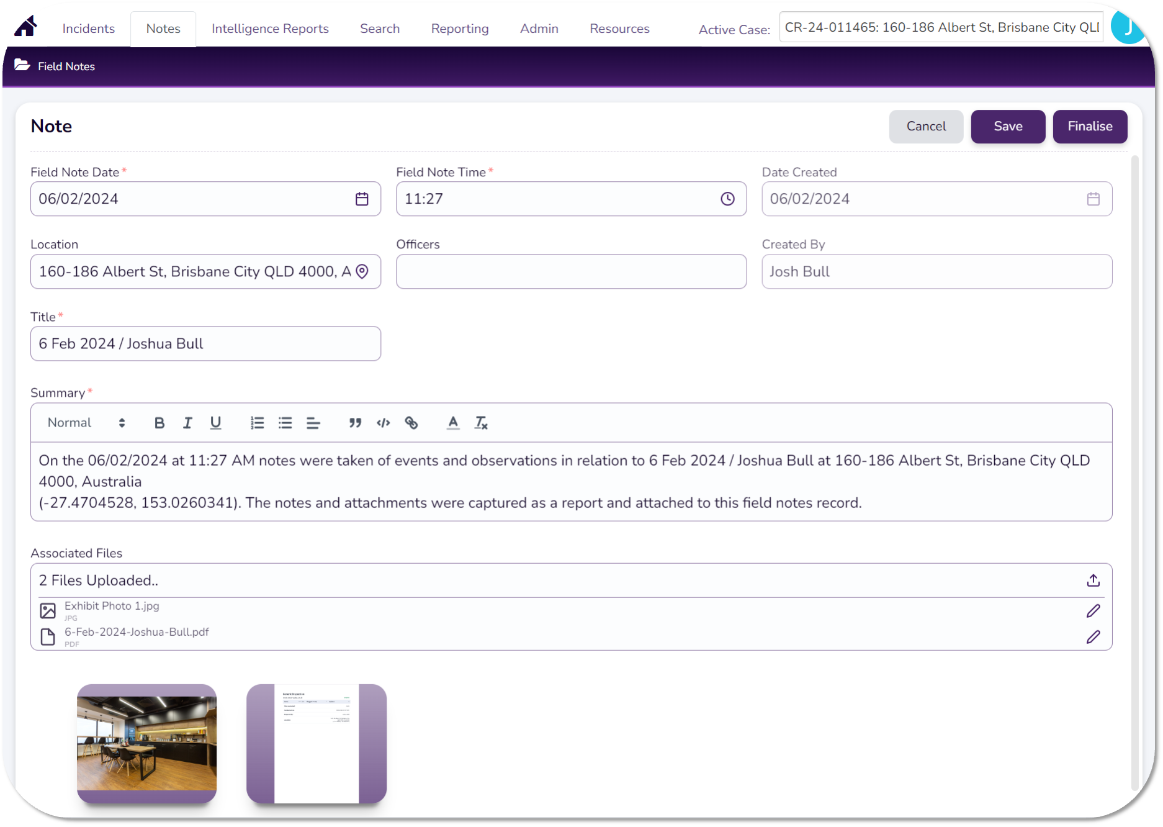
Task: Open the Field Note Time clock picker
Action: pyautogui.click(x=727, y=199)
